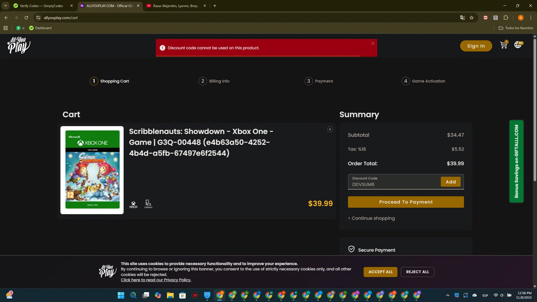This screenshot has width=537, height=302.
Task: Switch to the Verify Codes — SimplyCodes tab
Action: click(40, 6)
